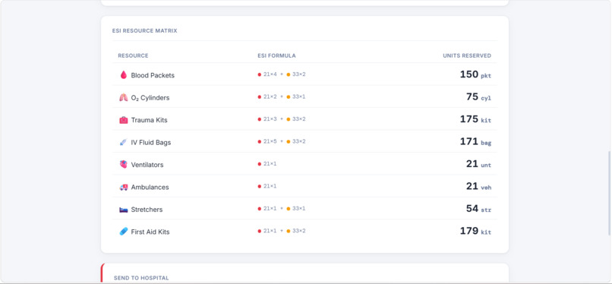
Task: Select the Trauma Kits resource name
Action: [149, 120]
